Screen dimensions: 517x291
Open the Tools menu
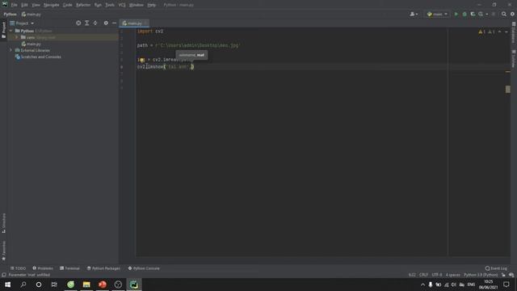click(110, 5)
